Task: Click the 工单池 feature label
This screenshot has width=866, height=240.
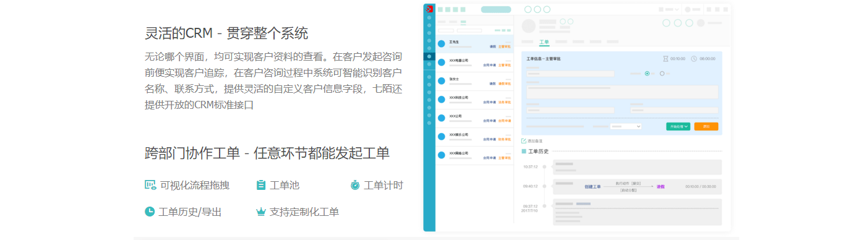Action: 285,185
